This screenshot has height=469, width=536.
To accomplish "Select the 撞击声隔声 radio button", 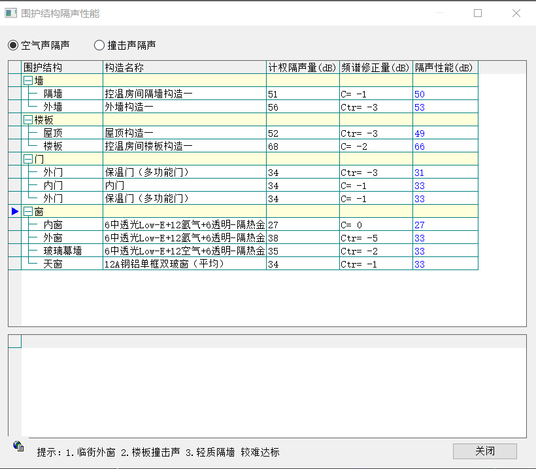I will tap(99, 45).
